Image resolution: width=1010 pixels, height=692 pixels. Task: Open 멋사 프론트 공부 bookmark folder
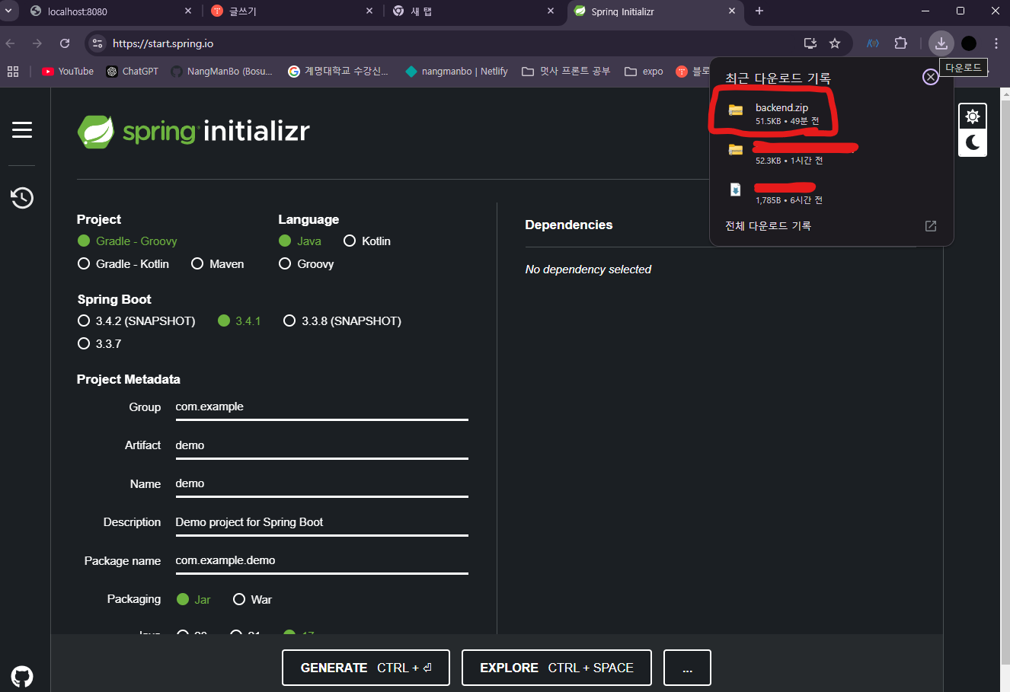[566, 72]
